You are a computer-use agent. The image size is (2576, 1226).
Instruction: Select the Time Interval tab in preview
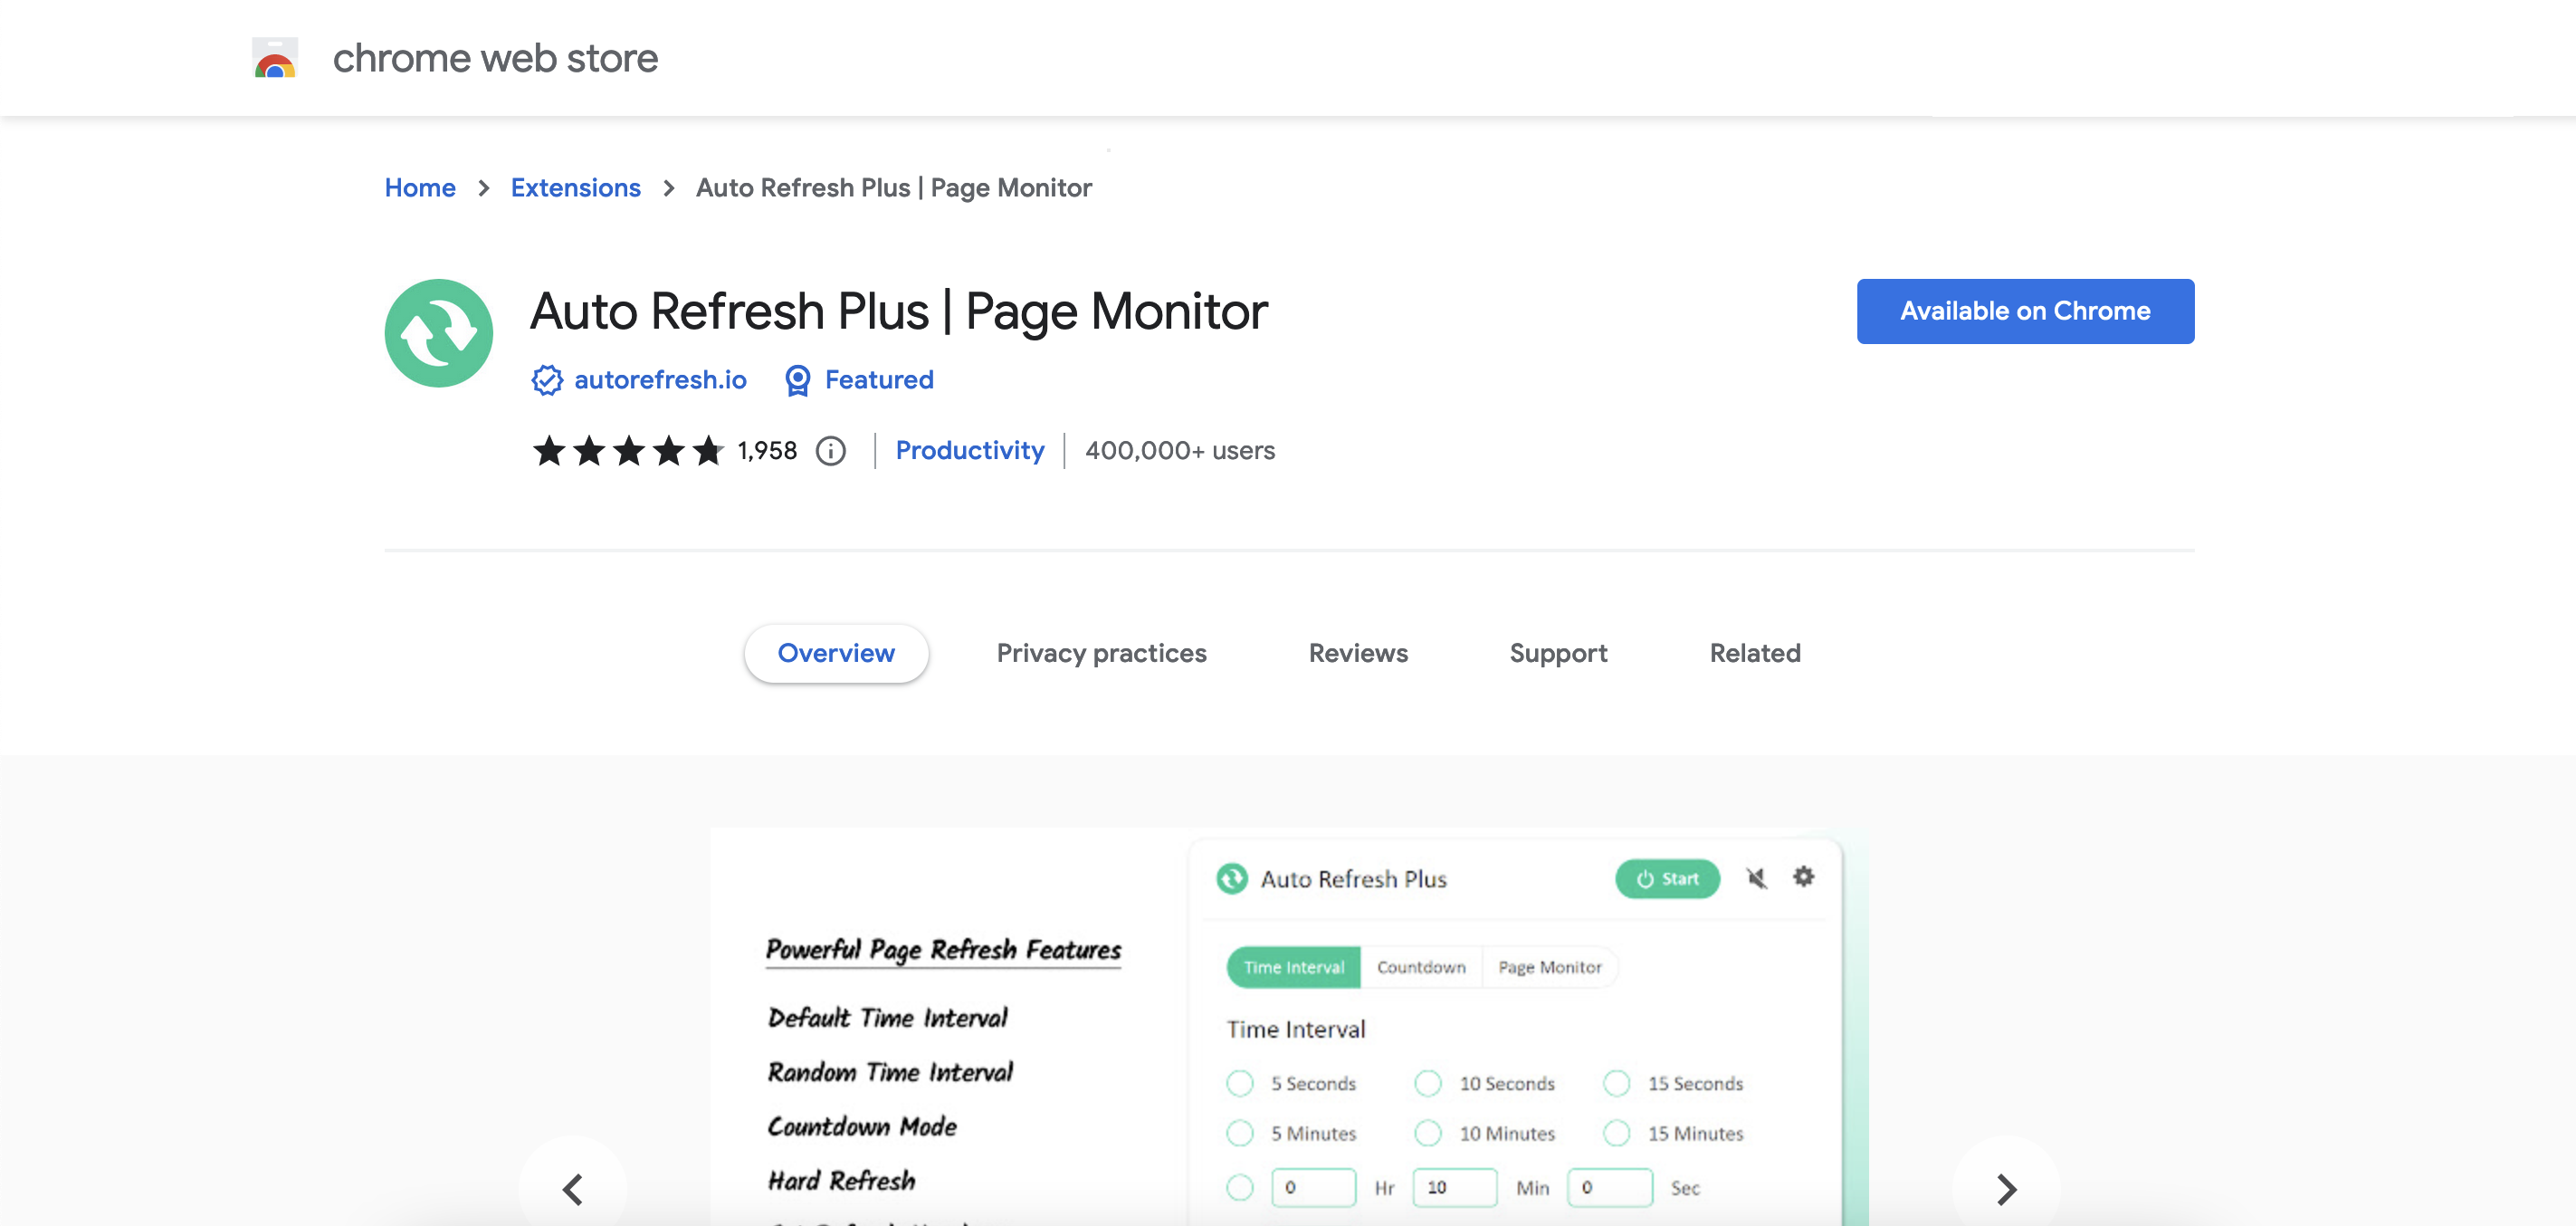coord(1294,967)
